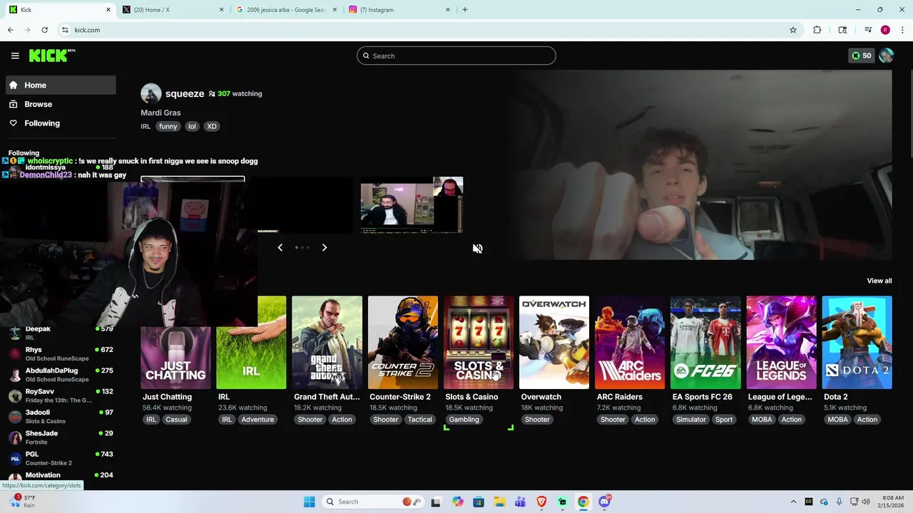Open the channel points button showing 50
Viewport: 913px width, 513px height.
tap(861, 56)
